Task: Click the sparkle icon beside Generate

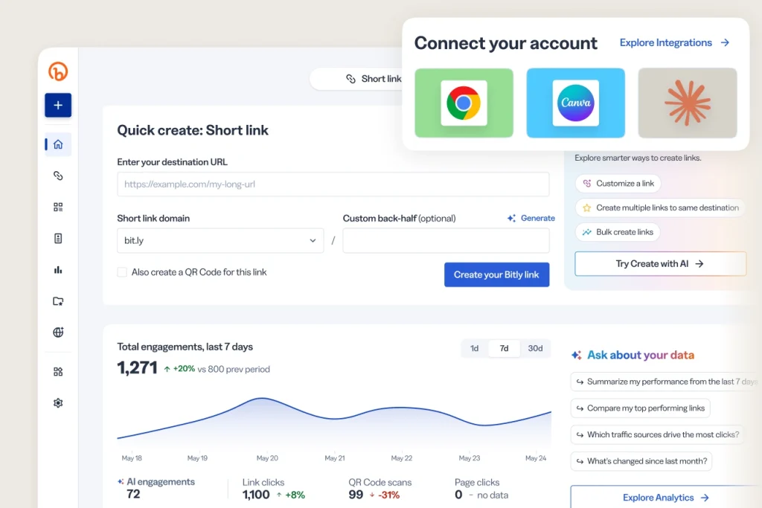Action: click(511, 218)
